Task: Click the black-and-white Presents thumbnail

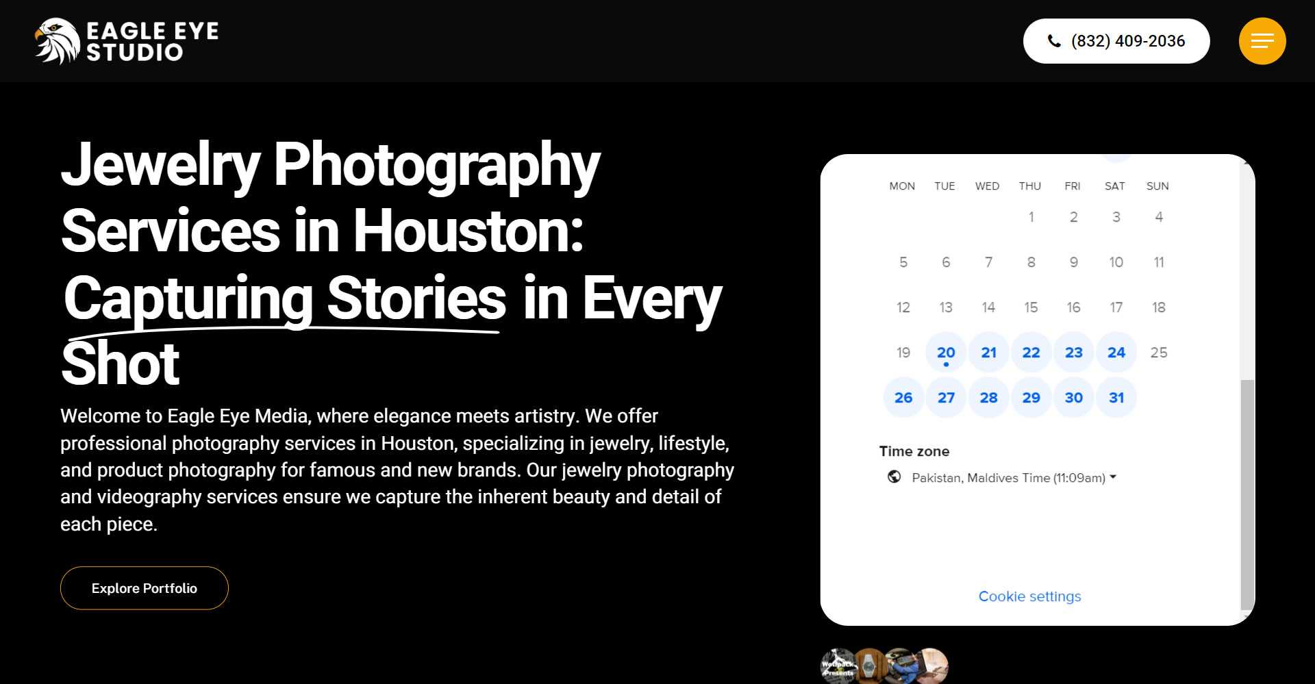Action: coord(838,666)
